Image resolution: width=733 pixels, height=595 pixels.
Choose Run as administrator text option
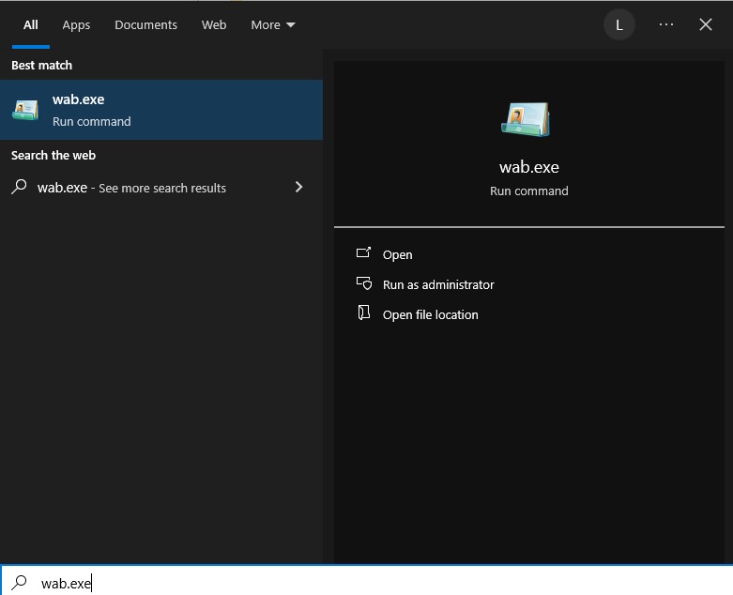(438, 284)
